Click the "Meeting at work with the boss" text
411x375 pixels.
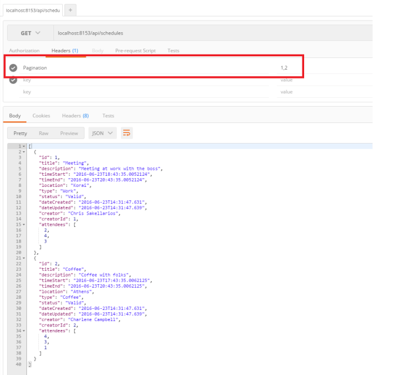tap(119, 169)
